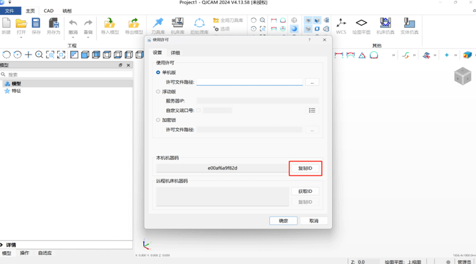The width and height of the screenshot is (476, 264).
Task: Expand the 详情 details panel
Action: click(x=3, y=245)
